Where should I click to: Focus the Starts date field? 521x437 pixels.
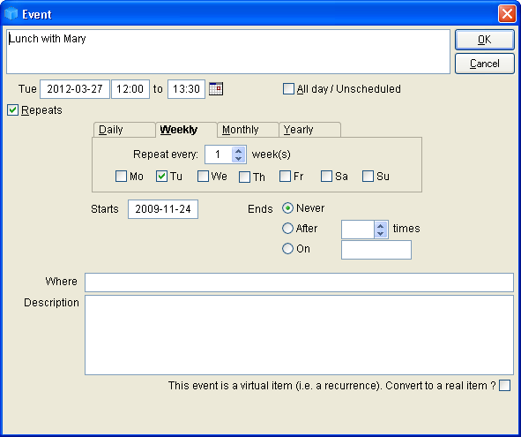pos(163,209)
